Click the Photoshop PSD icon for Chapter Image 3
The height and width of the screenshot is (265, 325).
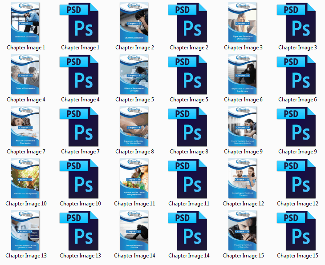[x=297, y=22]
